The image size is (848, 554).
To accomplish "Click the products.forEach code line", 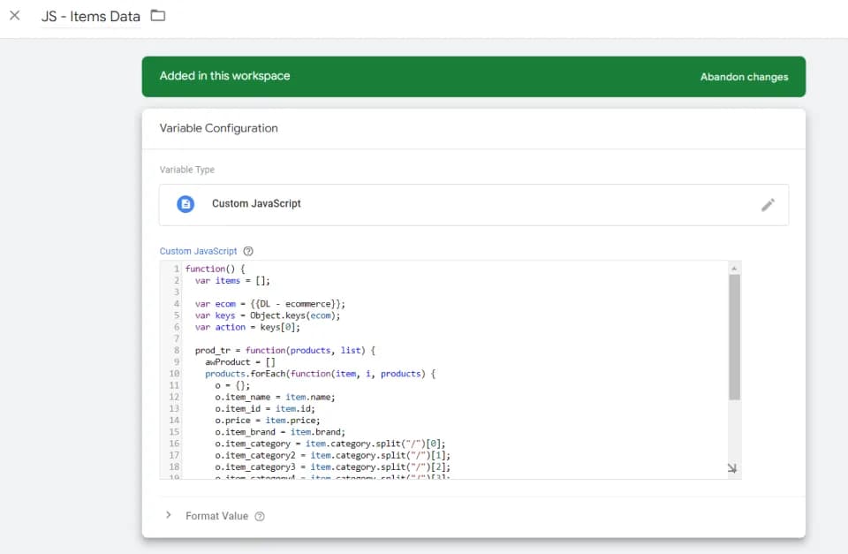I will pos(320,374).
